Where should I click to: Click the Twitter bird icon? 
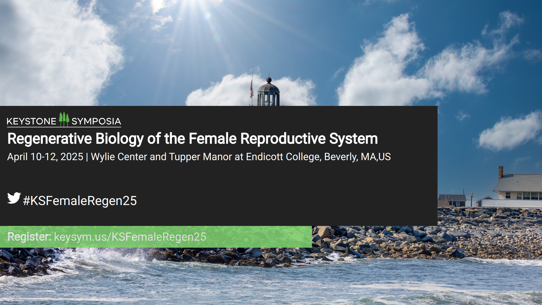tap(14, 198)
